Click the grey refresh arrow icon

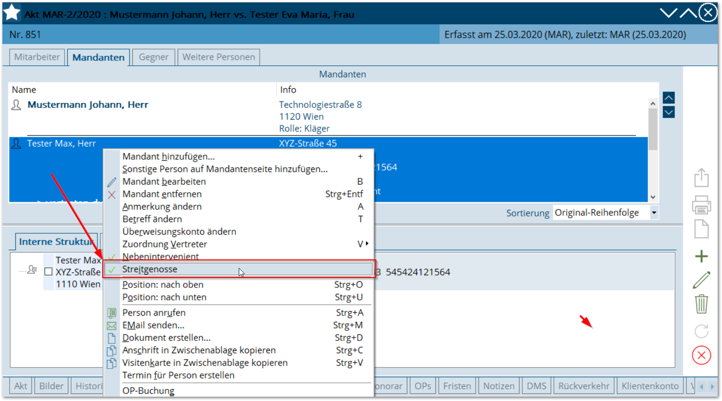[x=701, y=331]
